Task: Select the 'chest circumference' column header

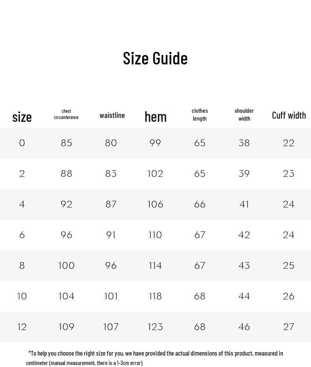Action: (x=66, y=114)
